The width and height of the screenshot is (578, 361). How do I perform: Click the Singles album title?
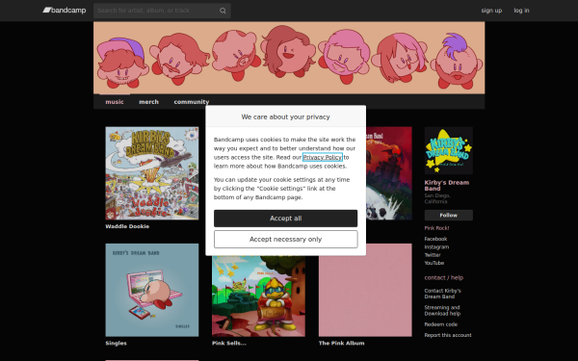[116, 344]
